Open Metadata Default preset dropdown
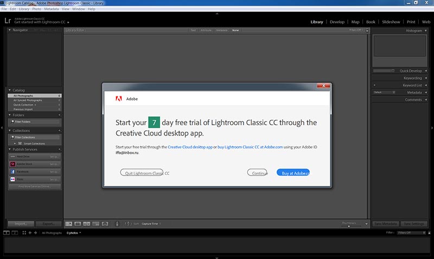This screenshot has width=434, height=259. [384, 92]
